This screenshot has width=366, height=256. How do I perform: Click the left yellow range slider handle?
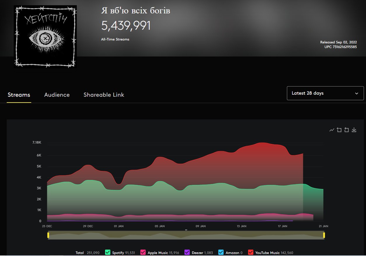pyautogui.click(x=48, y=235)
